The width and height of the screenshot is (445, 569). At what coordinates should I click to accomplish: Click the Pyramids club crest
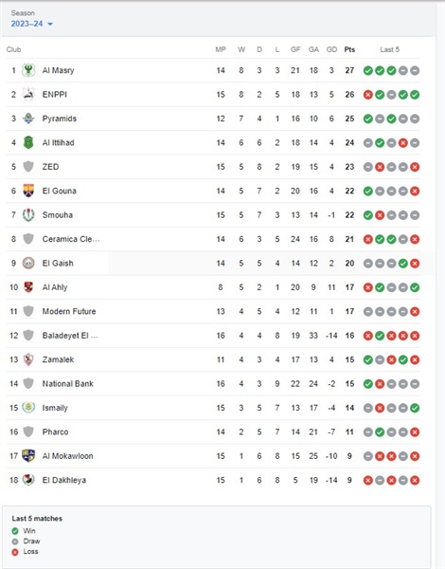click(x=28, y=119)
